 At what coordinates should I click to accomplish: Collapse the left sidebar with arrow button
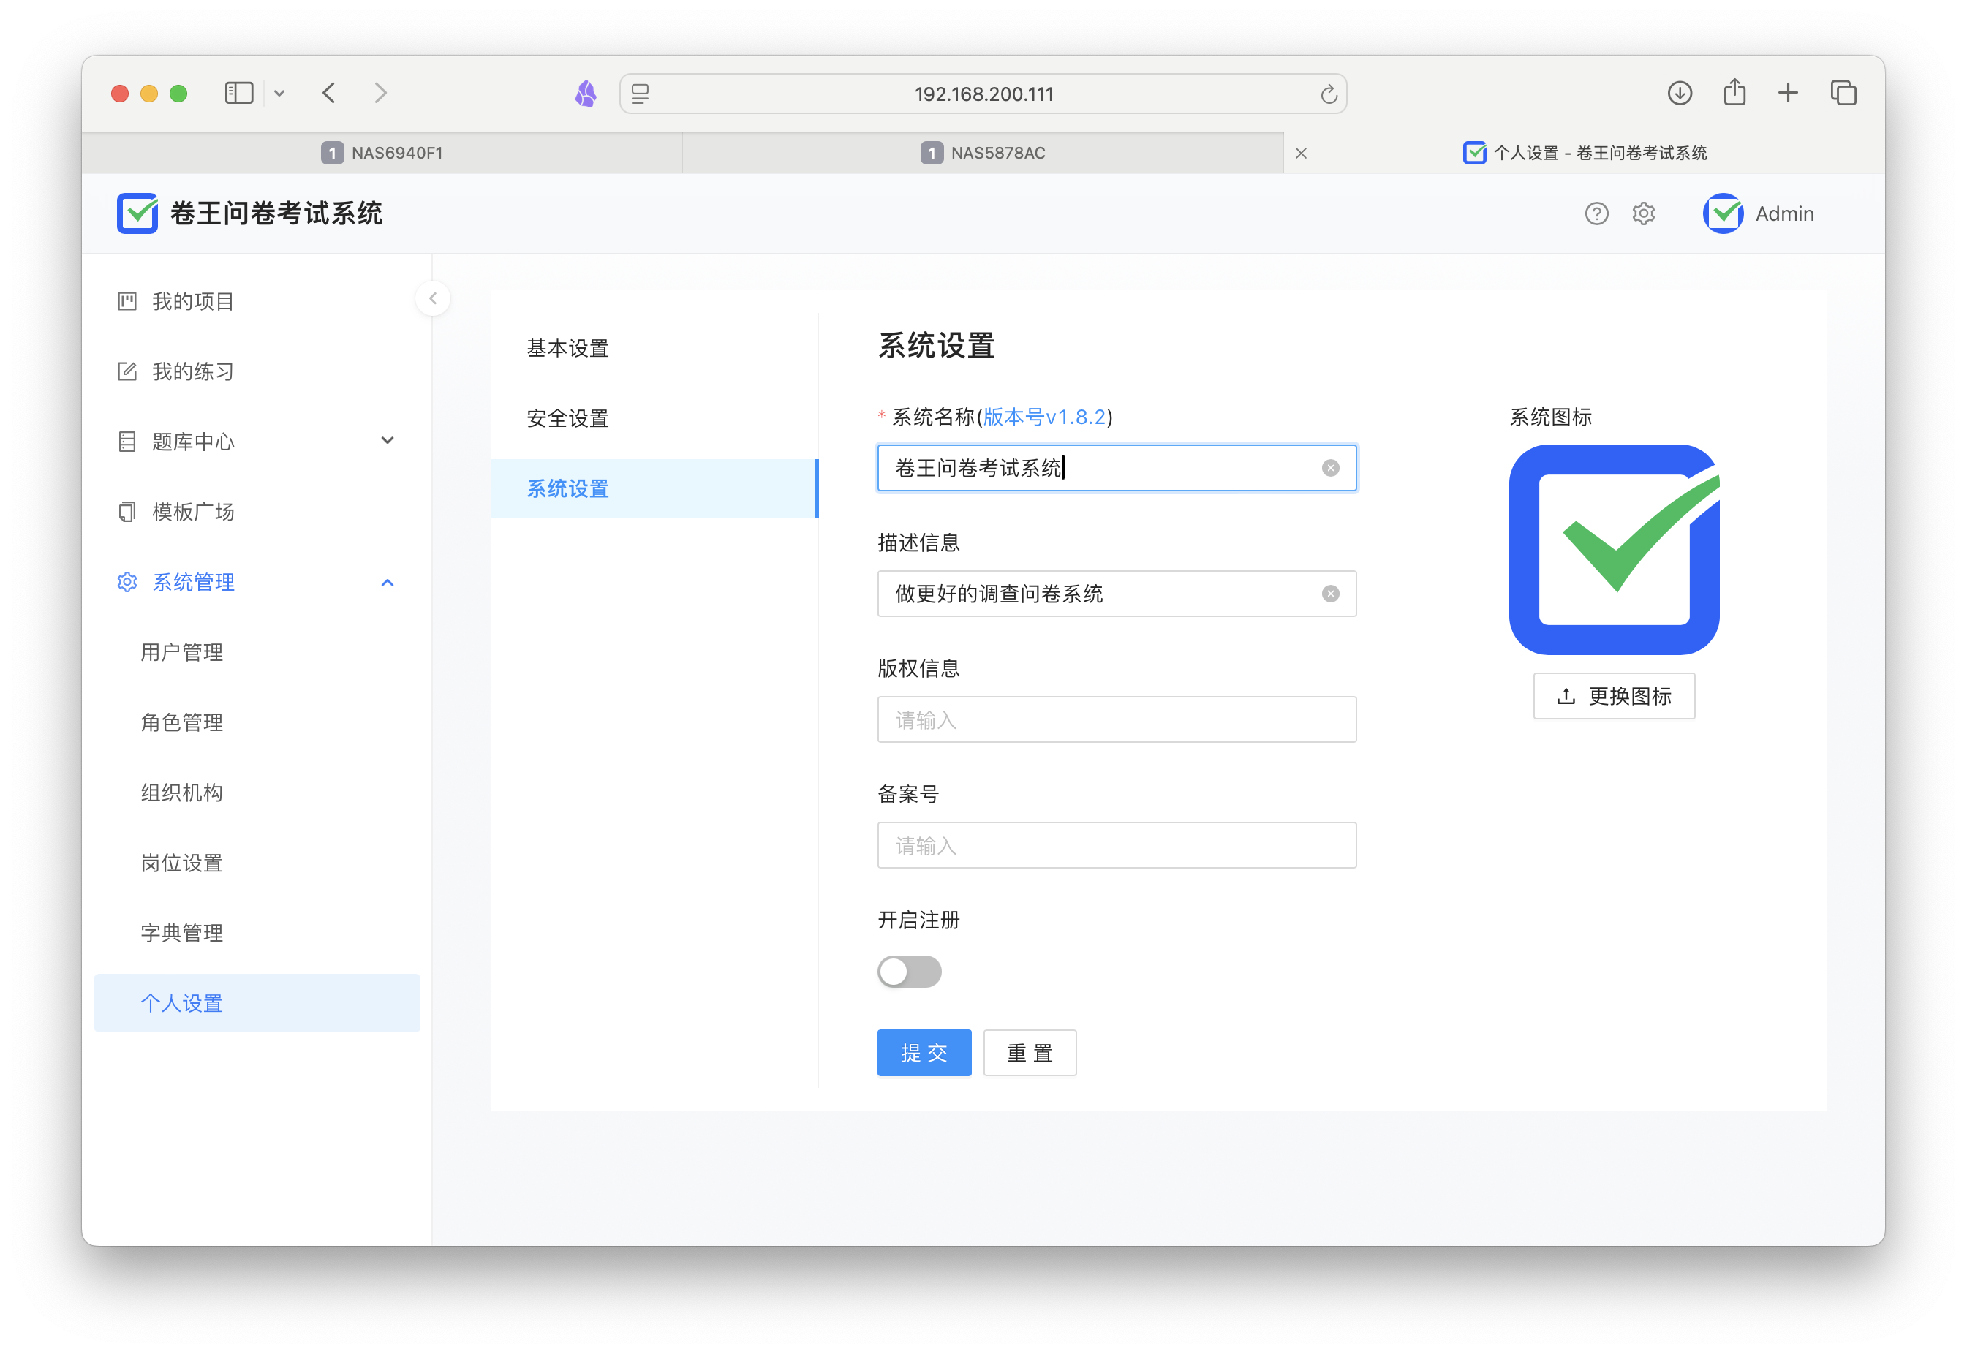[433, 298]
